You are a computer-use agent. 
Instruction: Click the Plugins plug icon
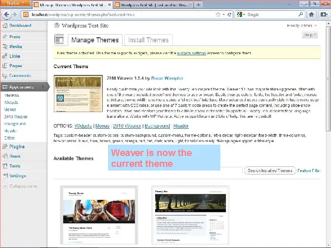pos(5,147)
